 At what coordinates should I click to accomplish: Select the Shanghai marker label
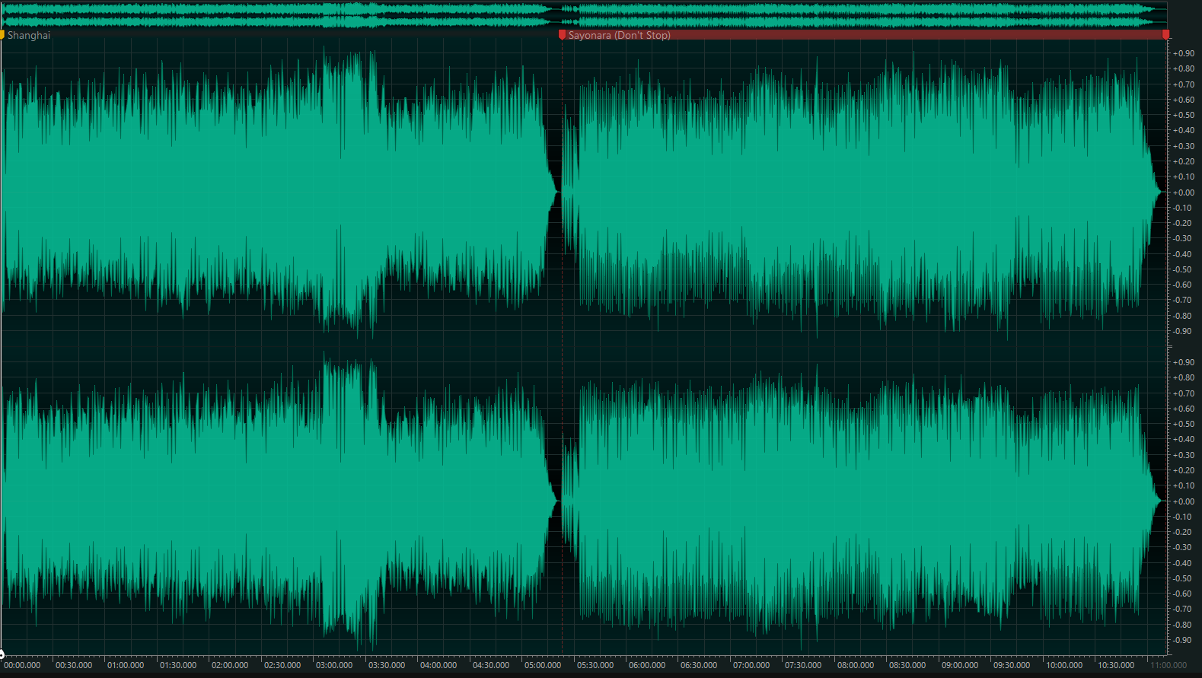[x=29, y=36]
